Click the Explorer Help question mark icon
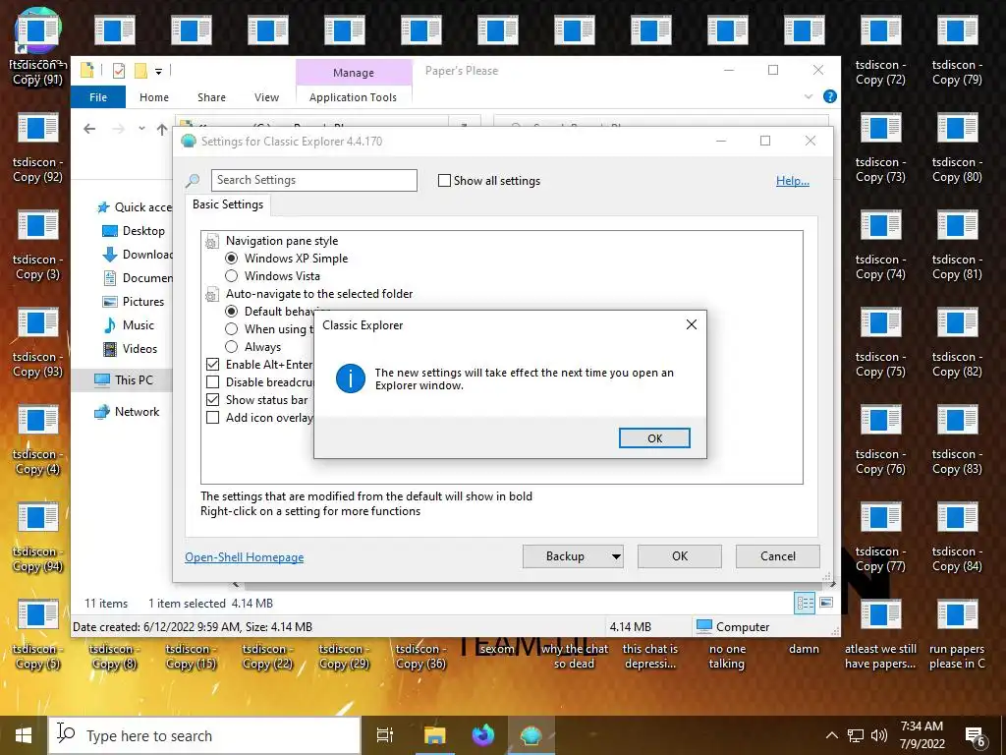 829,97
